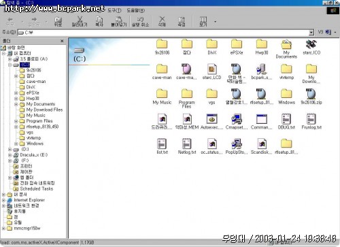Select My Music in folder tree
The width and height of the screenshot is (340, 247).
coord(36,116)
